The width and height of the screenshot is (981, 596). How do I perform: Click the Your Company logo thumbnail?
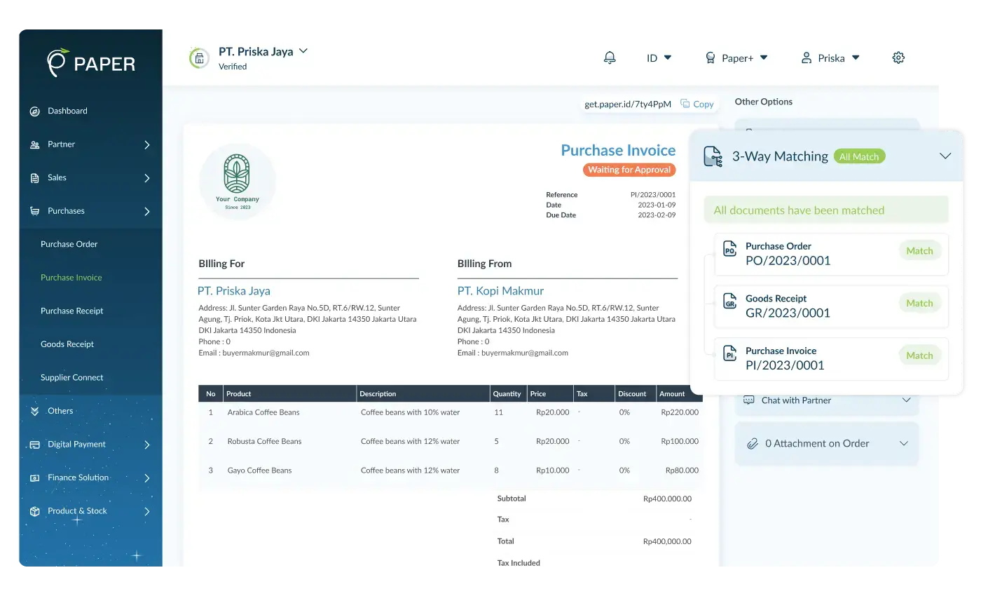(x=238, y=182)
